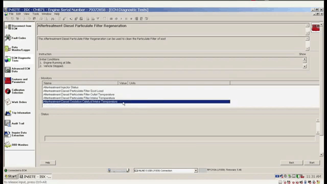Open Calibration Selection
Image resolution: width=327 pixels, height=184 pixels.
tap(15, 91)
